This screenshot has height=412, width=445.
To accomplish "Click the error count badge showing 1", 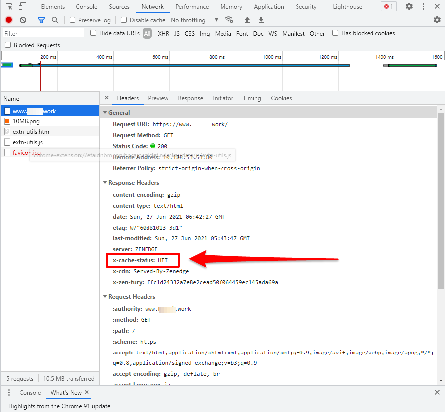I will pyautogui.click(x=388, y=6).
